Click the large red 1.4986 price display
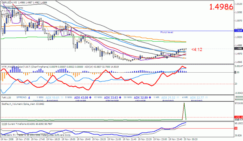The image size is (243, 141). pos(221,7)
